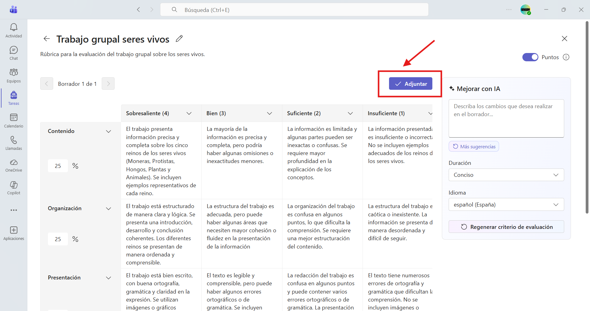The width and height of the screenshot is (590, 311).
Task: Open Presentación criterion options chevron
Action: [108, 278]
